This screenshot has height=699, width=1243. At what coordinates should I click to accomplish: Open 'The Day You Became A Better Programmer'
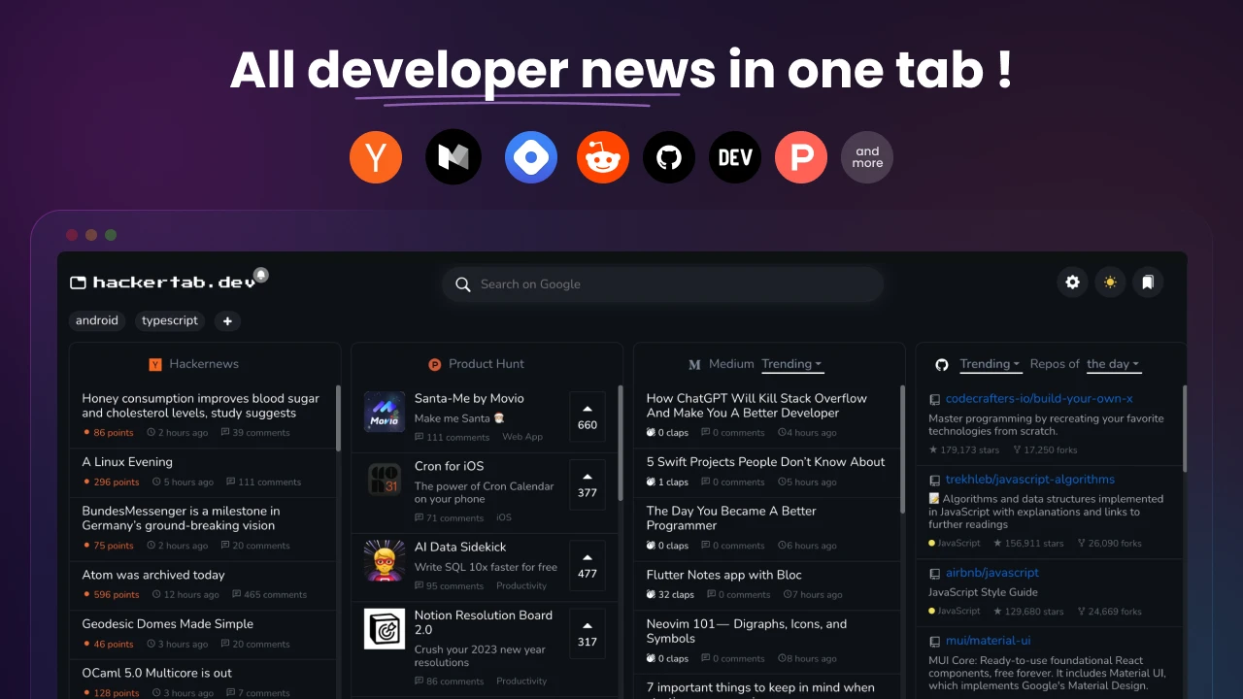pos(731,518)
